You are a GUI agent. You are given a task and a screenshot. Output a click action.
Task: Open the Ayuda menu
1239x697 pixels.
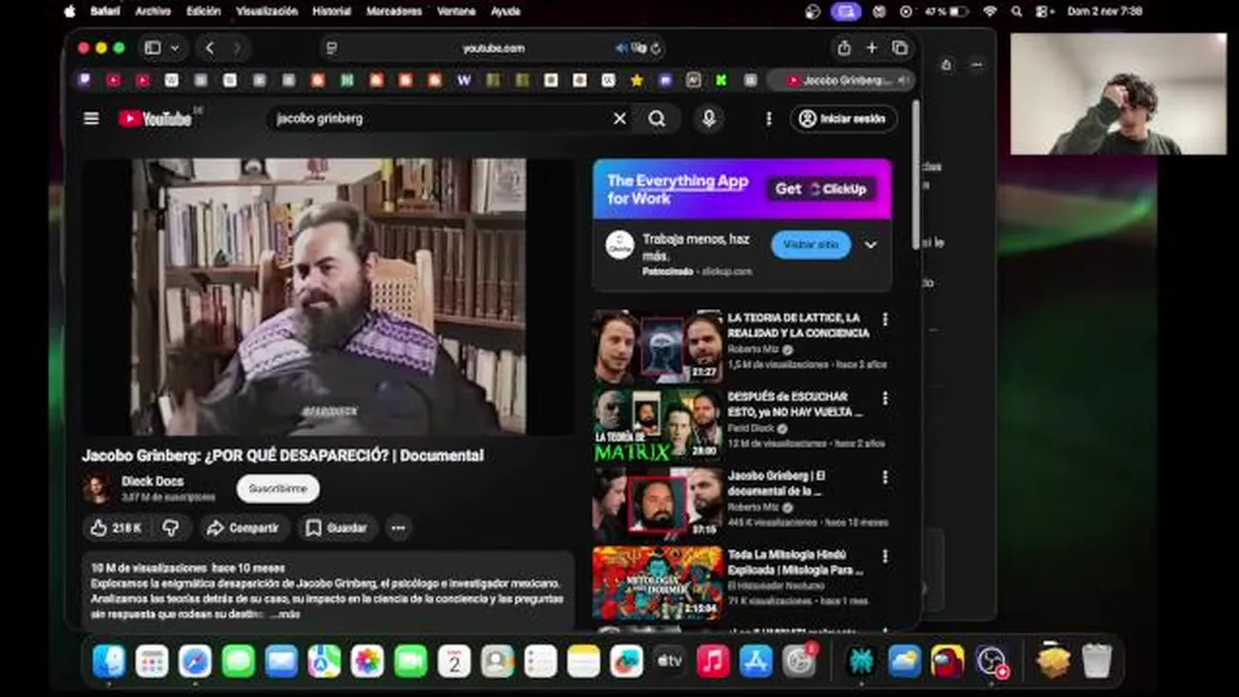[x=505, y=12]
